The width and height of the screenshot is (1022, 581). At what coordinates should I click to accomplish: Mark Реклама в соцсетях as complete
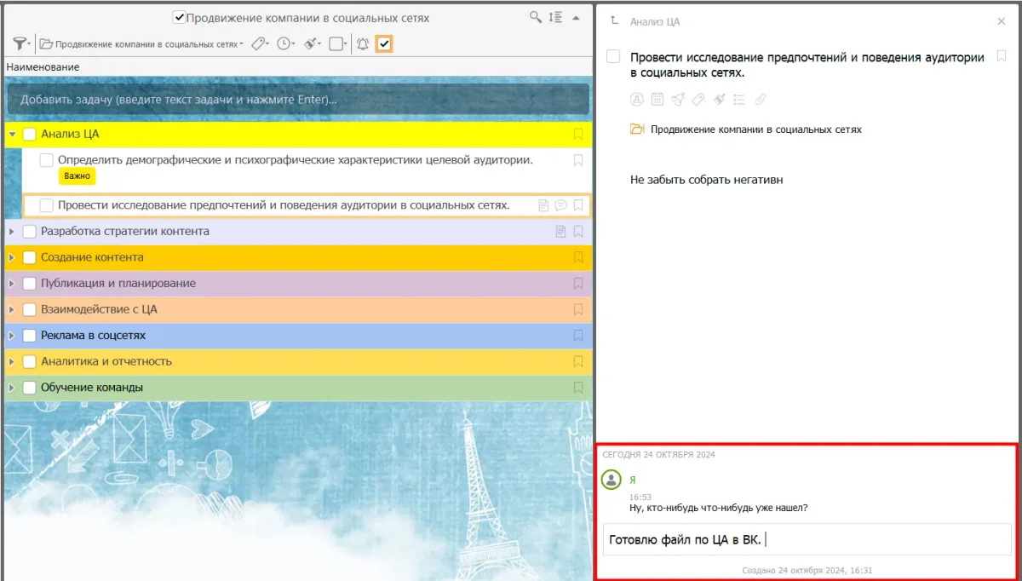click(30, 336)
